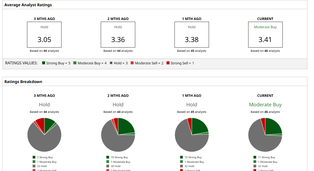Click the 1 MTH AGO pie chart
Viewport: 314px width, 171px height.
coord(192,135)
